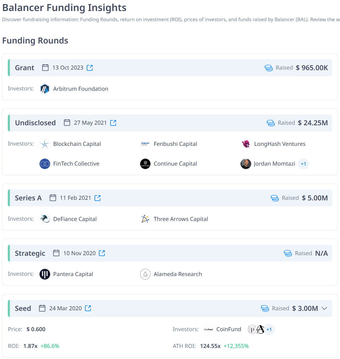Click the Arbitrum Foundation logo icon

pos(45,89)
